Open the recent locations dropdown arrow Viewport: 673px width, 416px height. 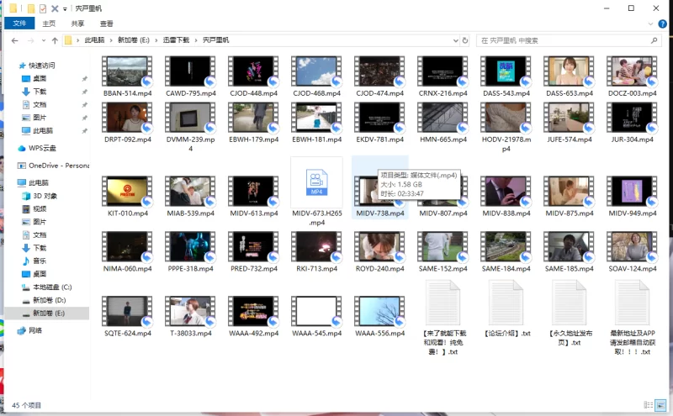coord(43,40)
